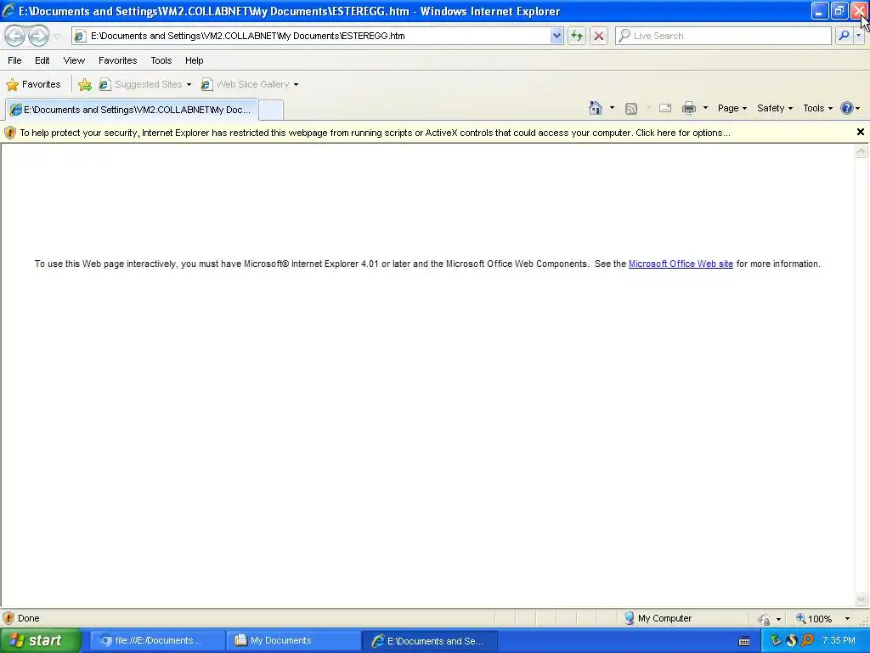Click the 7:35 PM system clock
This screenshot has width=870, height=653.
click(x=839, y=640)
